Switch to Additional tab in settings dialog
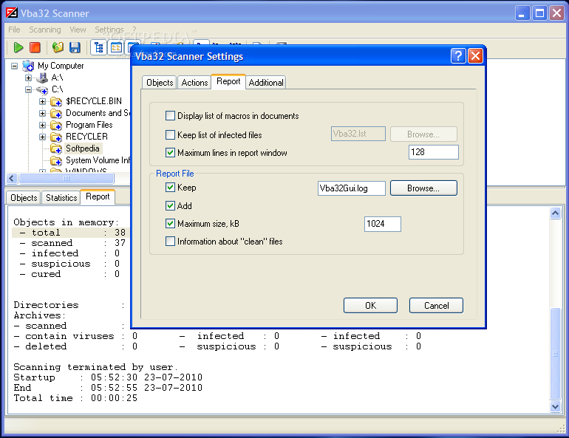Image resolution: width=569 pixels, height=438 pixels. click(266, 83)
